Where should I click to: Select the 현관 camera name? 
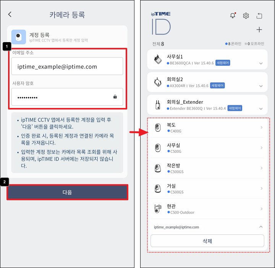(171, 206)
